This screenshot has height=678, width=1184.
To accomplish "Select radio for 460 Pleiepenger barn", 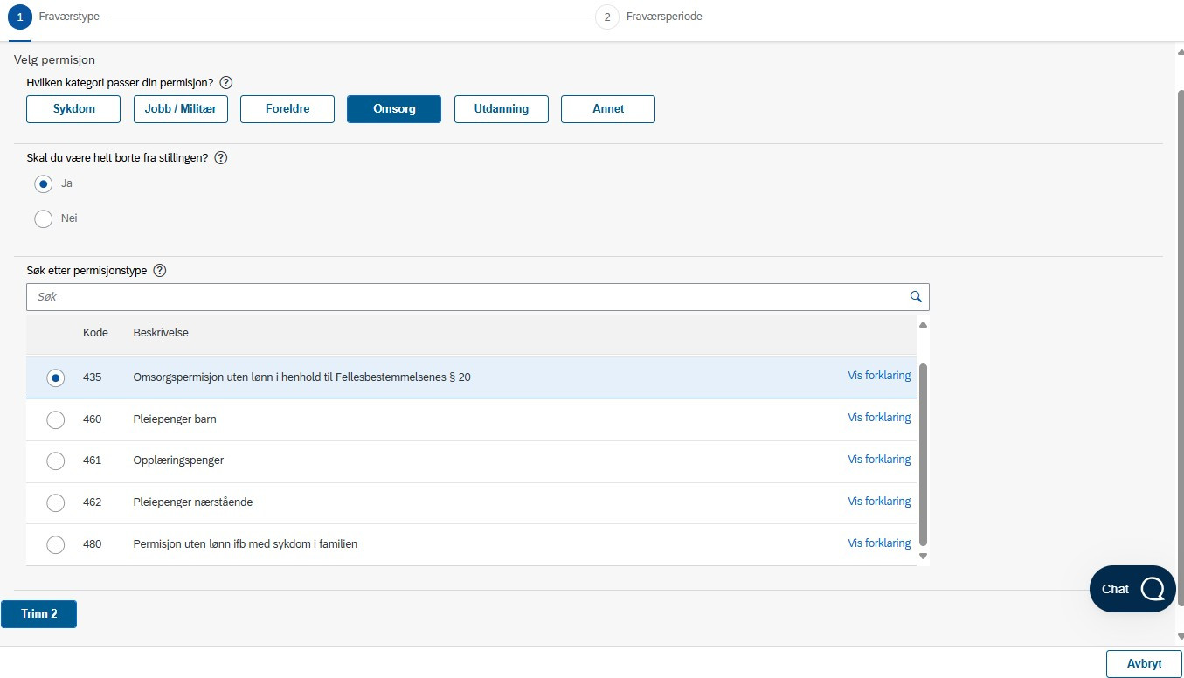I will [x=55, y=419].
